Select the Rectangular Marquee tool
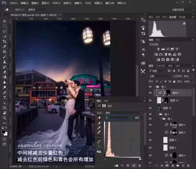This screenshot has width=196, height=169. [x=5, y=26]
